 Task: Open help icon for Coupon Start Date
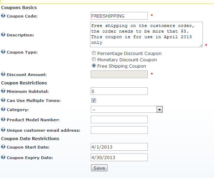(x=3, y=147)
